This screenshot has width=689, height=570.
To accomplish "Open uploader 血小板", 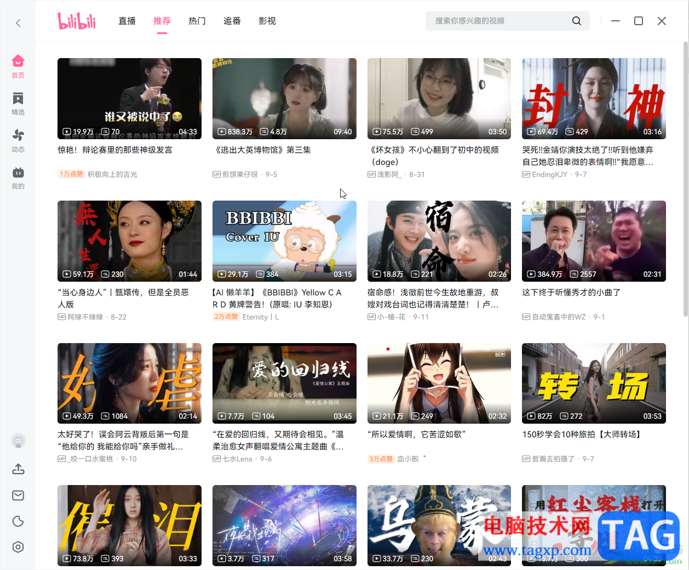I will coord(408,459).
